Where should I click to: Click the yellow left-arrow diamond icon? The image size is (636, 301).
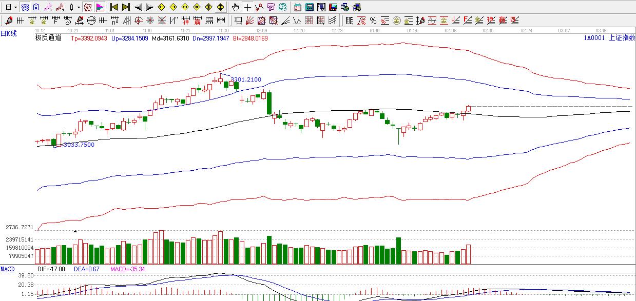tap(161, 7)
